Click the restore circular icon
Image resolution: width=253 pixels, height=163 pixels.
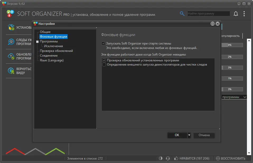point(218,158)
